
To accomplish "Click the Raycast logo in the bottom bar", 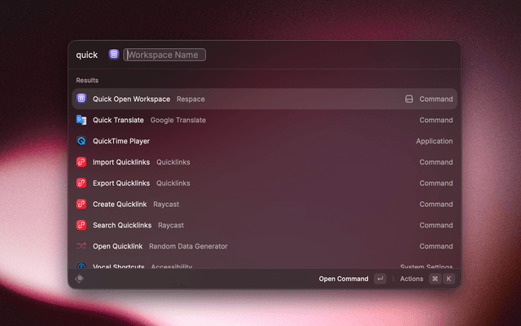I will click(x=80, y=279).
